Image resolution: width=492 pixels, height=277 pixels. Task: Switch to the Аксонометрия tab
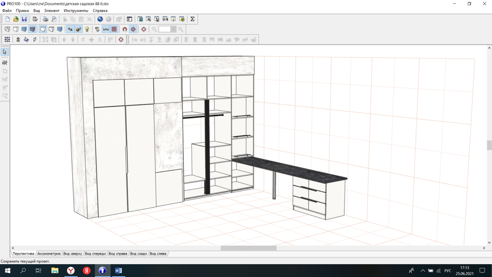click(x=49, y=254)
